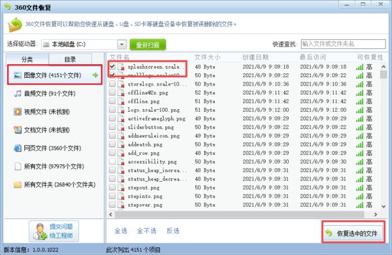Check the storelogo.scale-10 file checkbox

pos(112,84)
